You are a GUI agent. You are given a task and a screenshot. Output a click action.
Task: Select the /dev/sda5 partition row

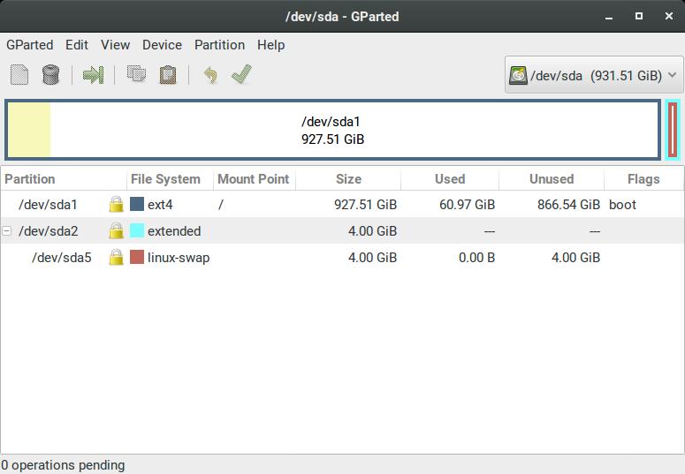(342, 258)
